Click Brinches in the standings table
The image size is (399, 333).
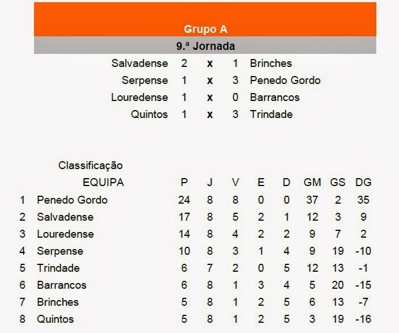tap(58, 302)
